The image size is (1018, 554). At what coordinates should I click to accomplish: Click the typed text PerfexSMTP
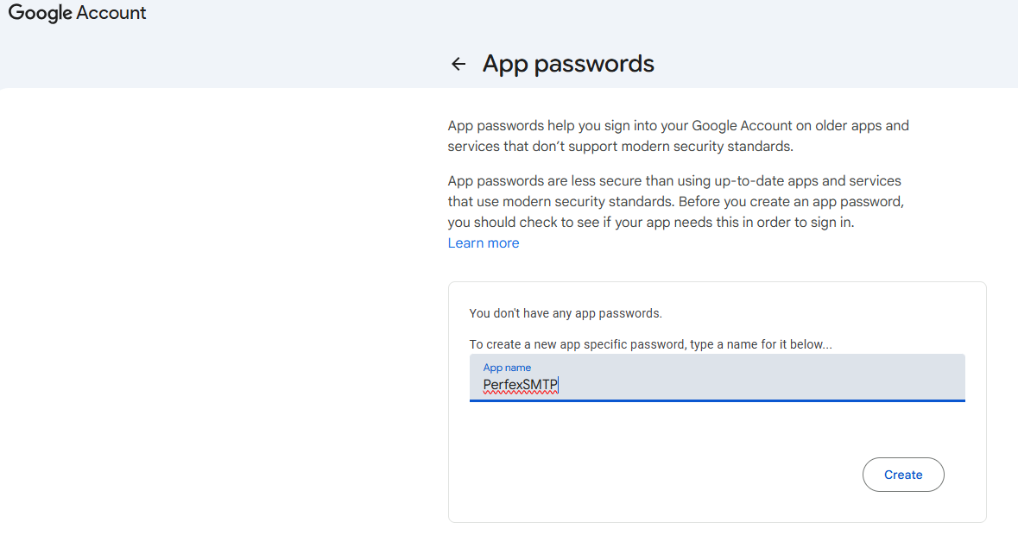[x=520, y=385]
